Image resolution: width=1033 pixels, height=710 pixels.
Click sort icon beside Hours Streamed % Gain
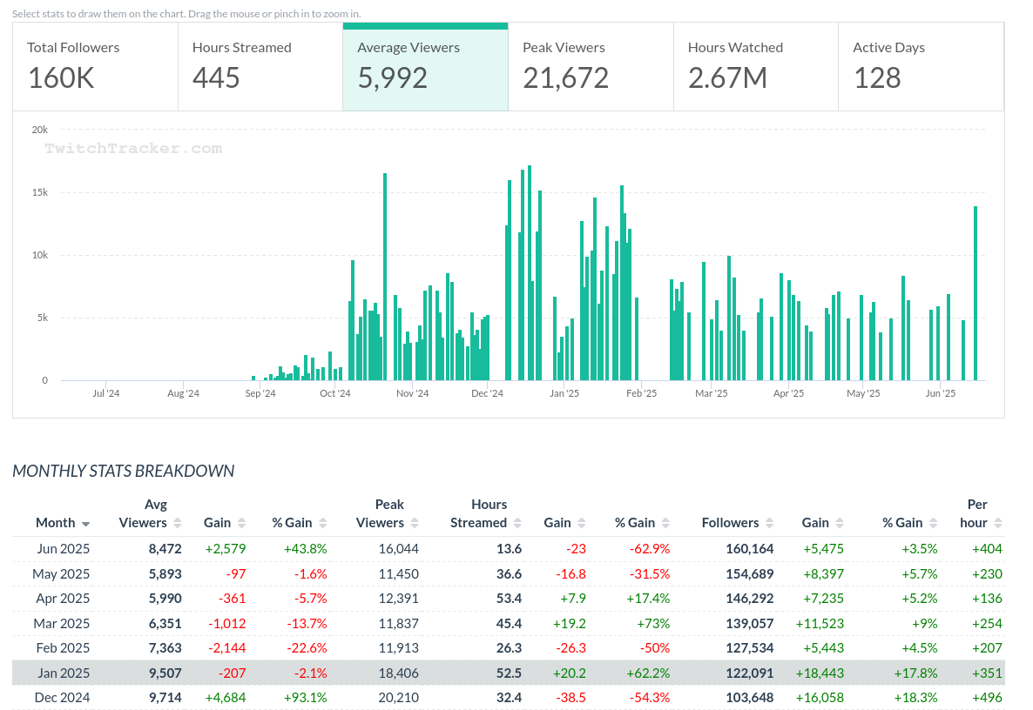coord(665,523)
